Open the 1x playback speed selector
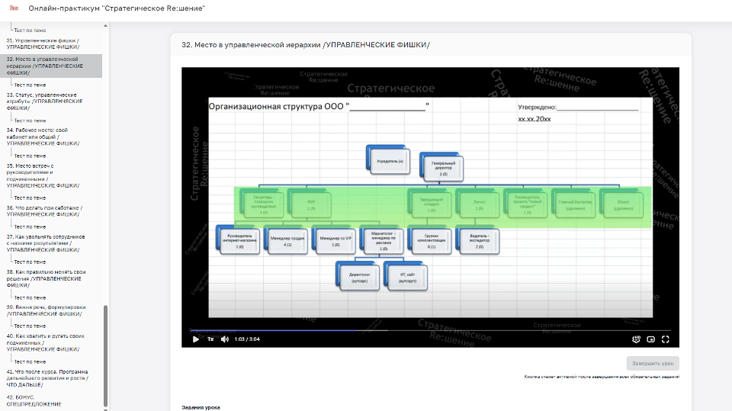The width and height of the screenshot is (732, 411). (210, 339)
